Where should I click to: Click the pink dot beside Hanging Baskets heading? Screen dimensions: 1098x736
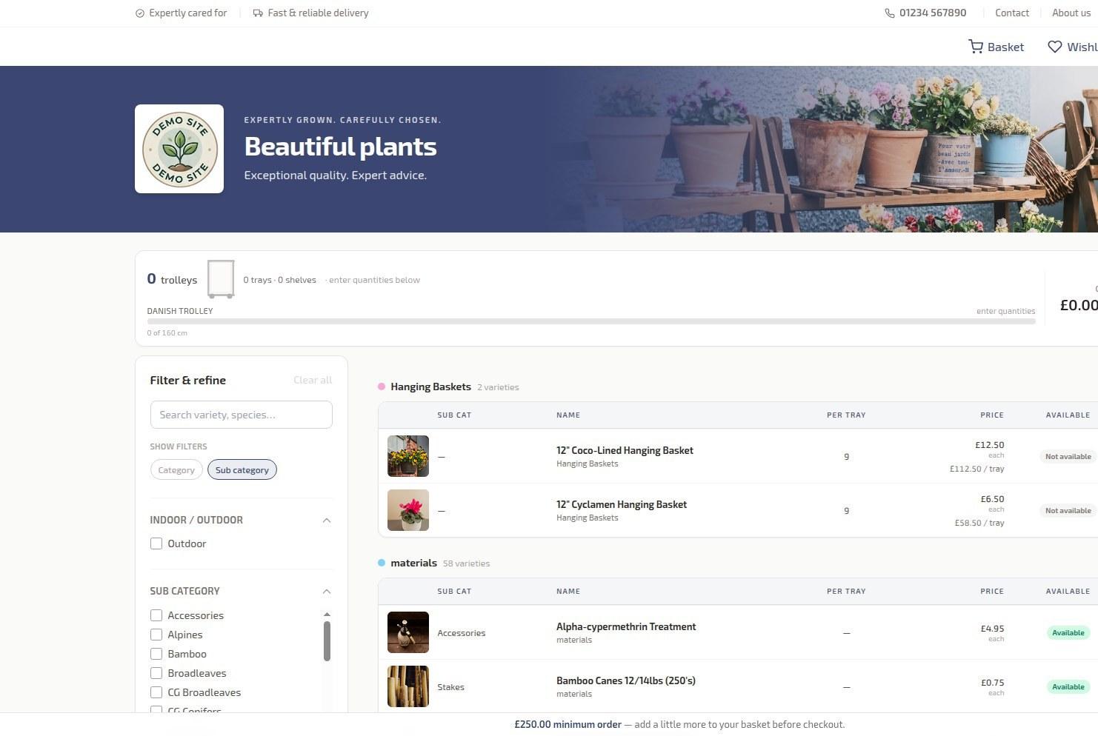click(382, 387)
